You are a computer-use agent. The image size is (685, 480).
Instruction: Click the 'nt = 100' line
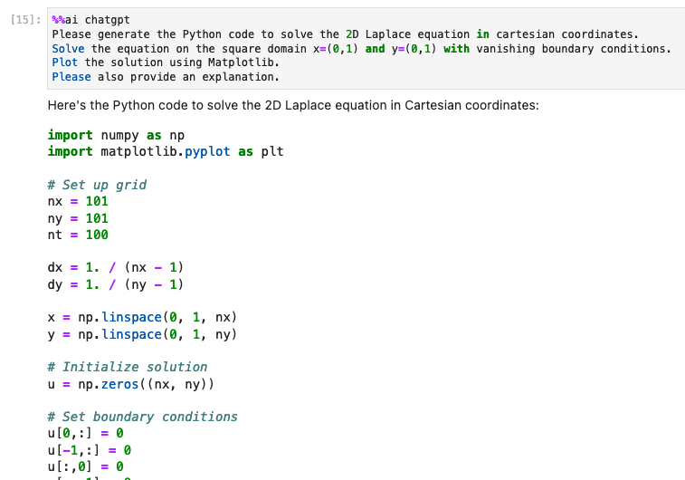(78, 235)
